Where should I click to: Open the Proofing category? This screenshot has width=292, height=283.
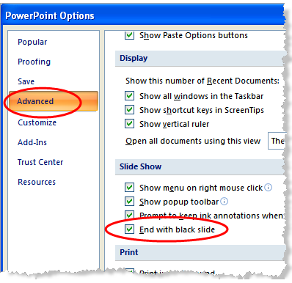point(34,62)
